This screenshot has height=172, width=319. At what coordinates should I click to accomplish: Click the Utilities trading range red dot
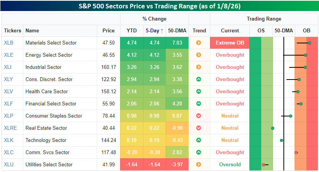264,165
